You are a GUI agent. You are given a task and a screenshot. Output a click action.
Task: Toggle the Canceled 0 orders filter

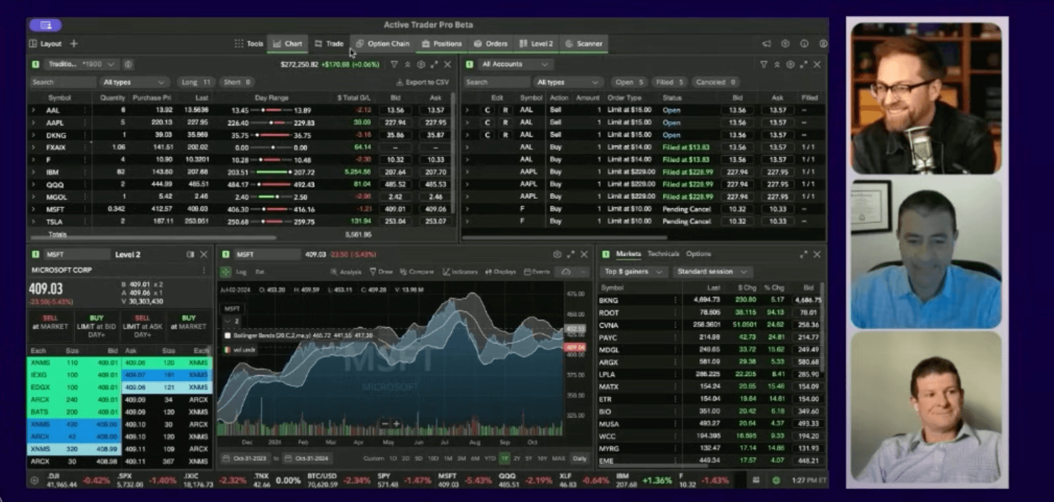[715, 82]
